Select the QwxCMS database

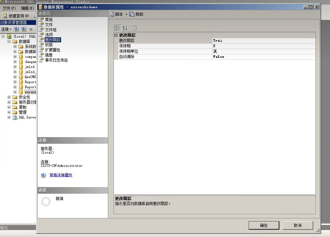[30, 77]
